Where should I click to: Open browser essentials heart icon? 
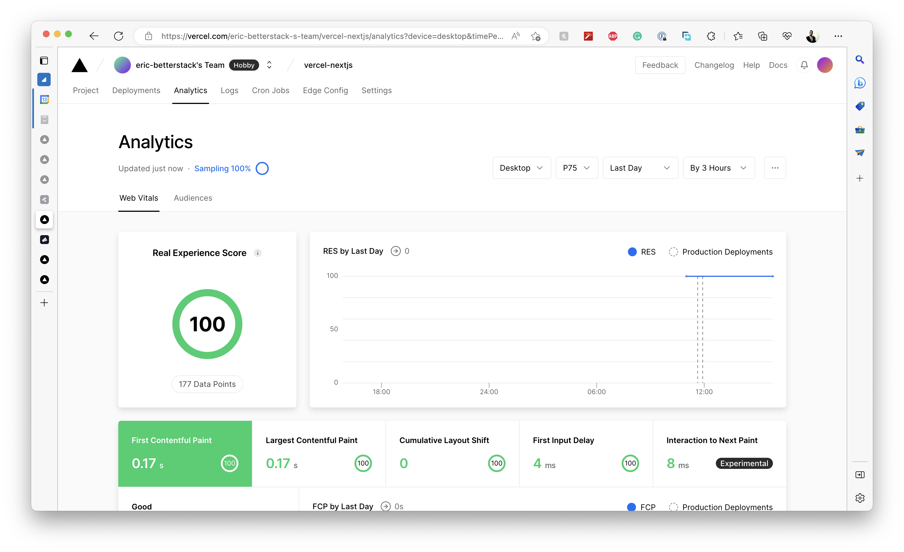[787, 36]
